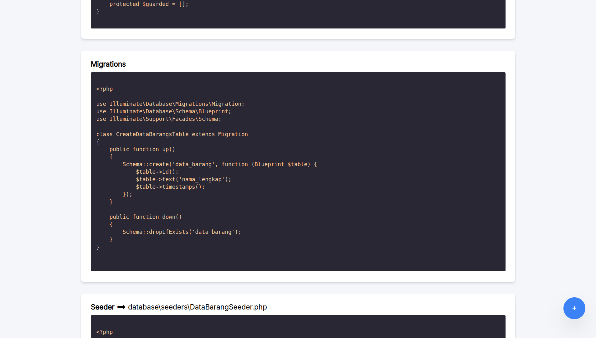Click the use Facades\Schema import line
Image resolution: width=596 pixels, height=338 pixels.
tap(158, 119)
